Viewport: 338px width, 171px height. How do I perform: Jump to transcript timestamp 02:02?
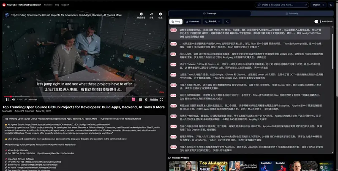pyautogui.click(x=174, y=85)
